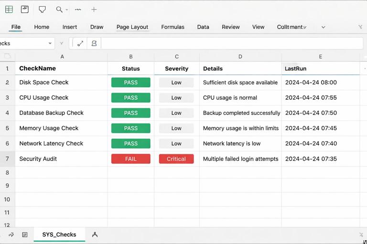The height and width of the screenshot is (244, 367).
Task: Click the green PASS badge for Disk Space Check
Action: [130, 82]
